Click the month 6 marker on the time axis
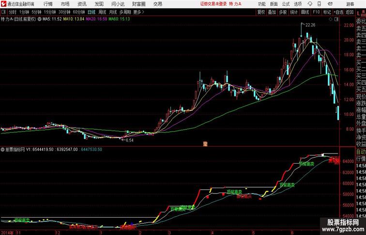 [292, 233]
